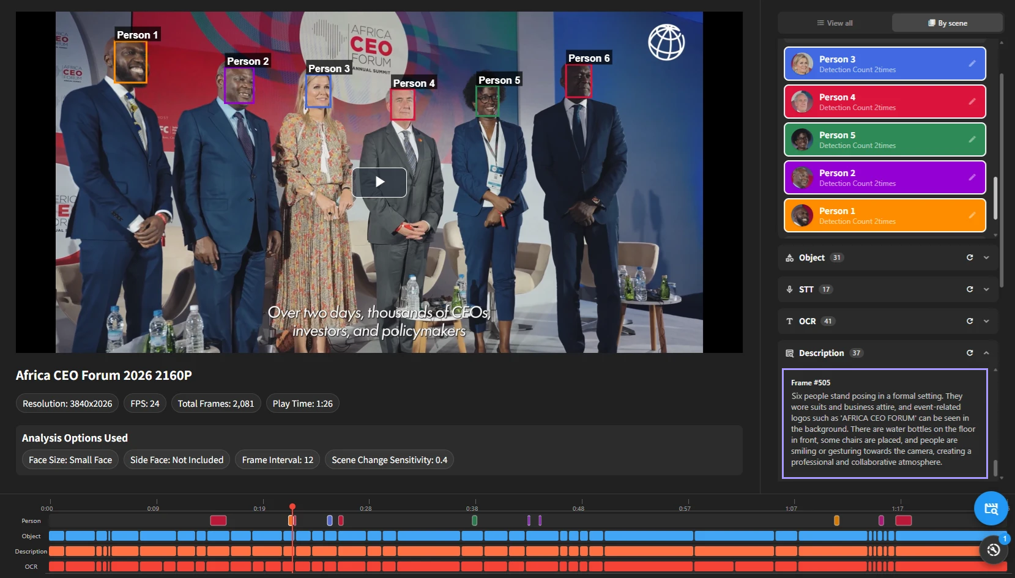1015x578 pixels.
Task: Edit Person 3 name with pencil icon
Action: click(x=972, y=64)
